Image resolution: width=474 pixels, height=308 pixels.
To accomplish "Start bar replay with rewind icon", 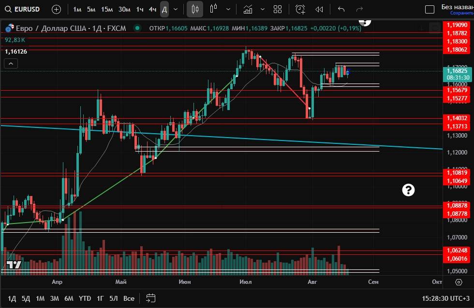I will pos(319,9).
